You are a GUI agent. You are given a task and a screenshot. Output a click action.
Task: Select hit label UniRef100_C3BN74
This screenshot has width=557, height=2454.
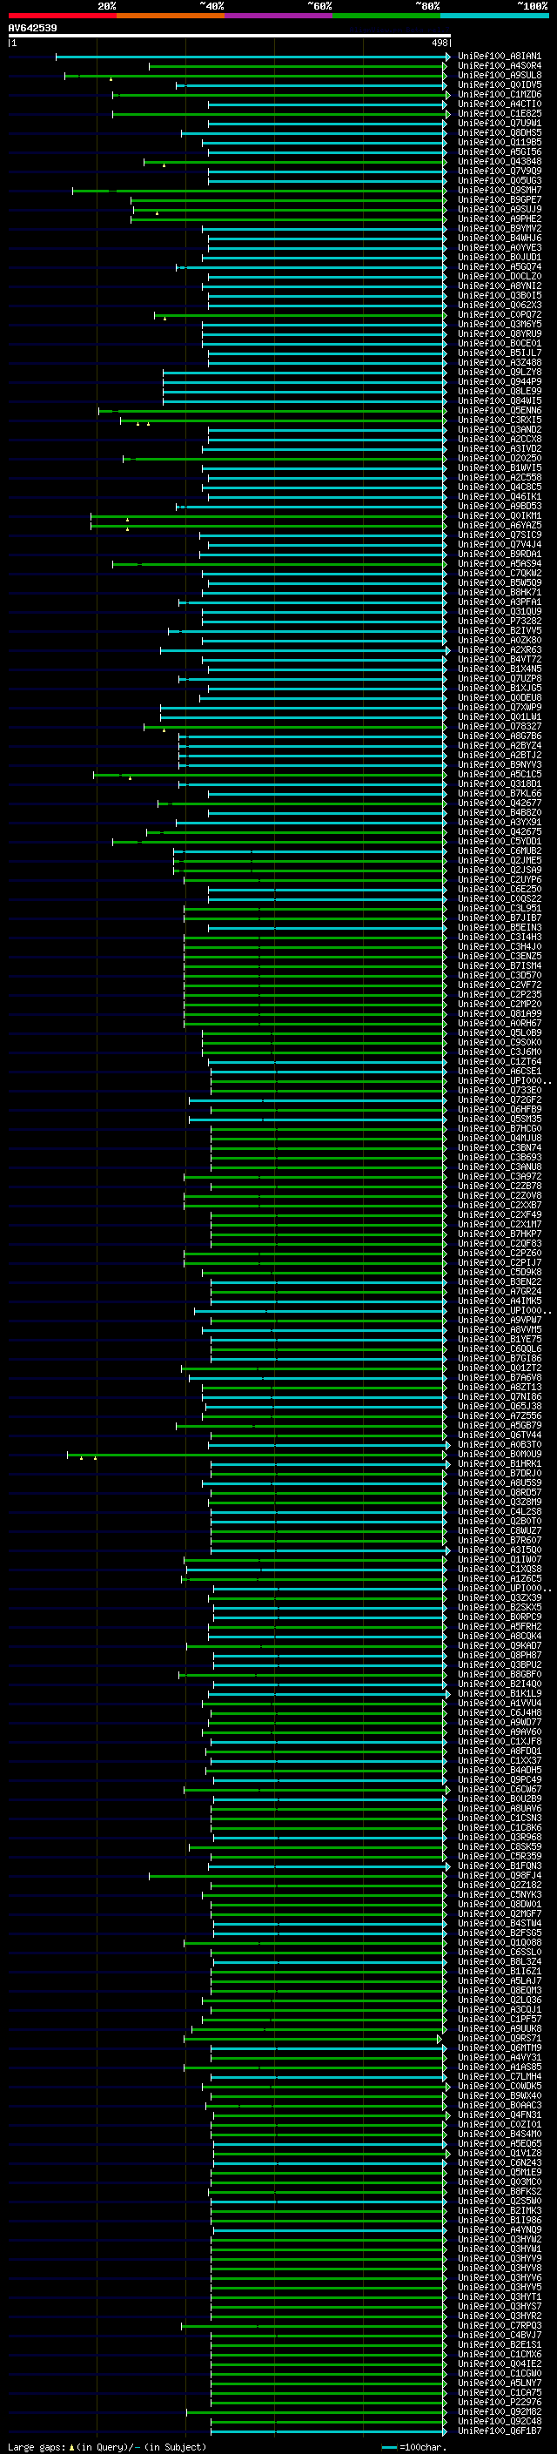500,1148
